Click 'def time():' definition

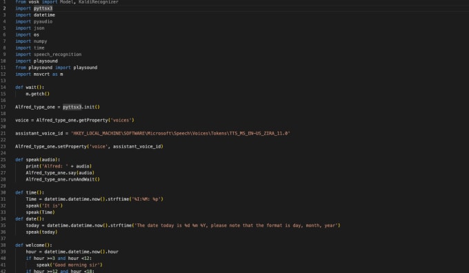point(30,192)
